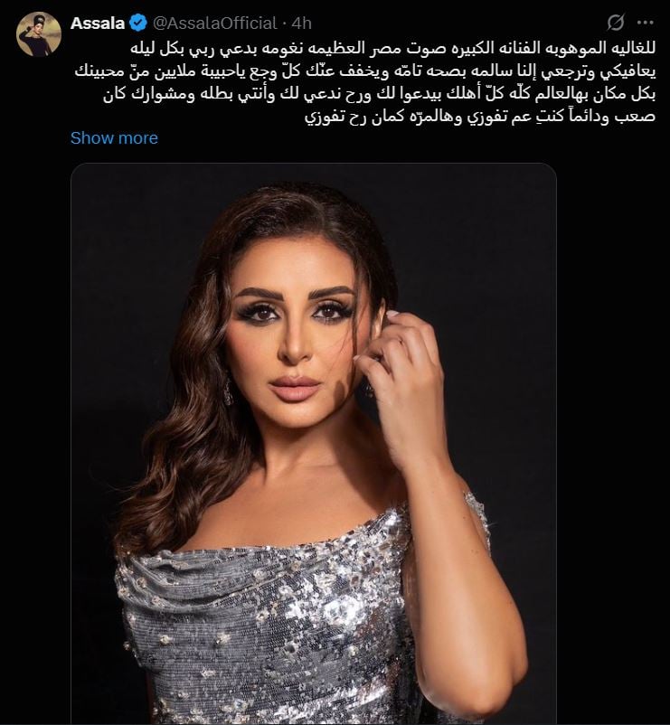The width and height of the screenshot is (670, 725).
Task: Click the earring visible in the photo
Action: 229,391
